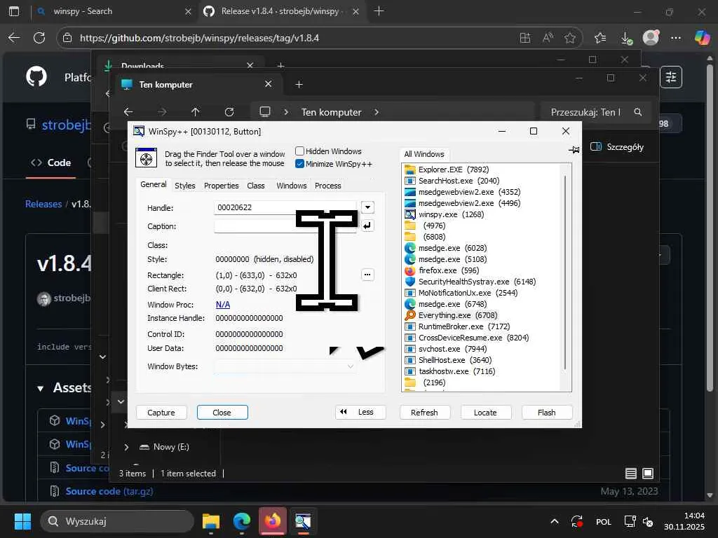Open the Process tab
This screenshot has height=538, width=718.
[328, 186]
